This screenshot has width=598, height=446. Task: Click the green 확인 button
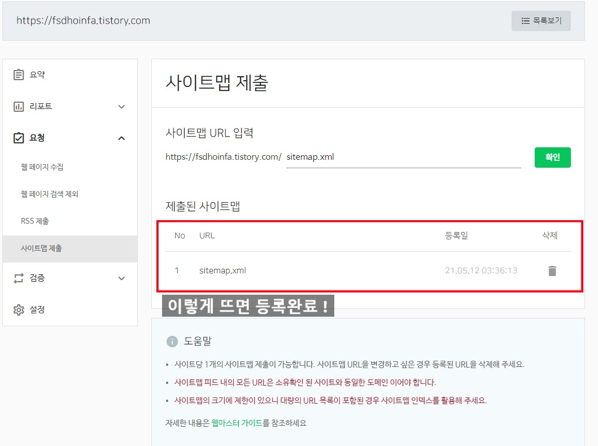(x=553, y=157)
